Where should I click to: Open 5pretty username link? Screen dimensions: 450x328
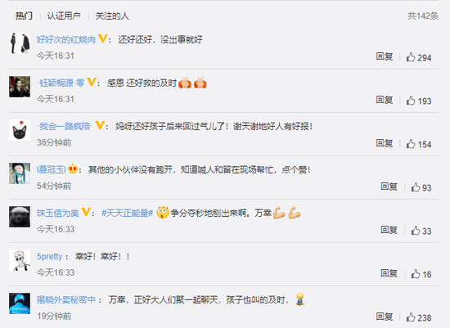pyautogui.click(x=49, y=256)
